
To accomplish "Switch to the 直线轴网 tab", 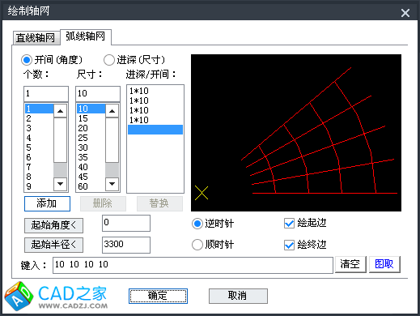I will click(36, 38).
